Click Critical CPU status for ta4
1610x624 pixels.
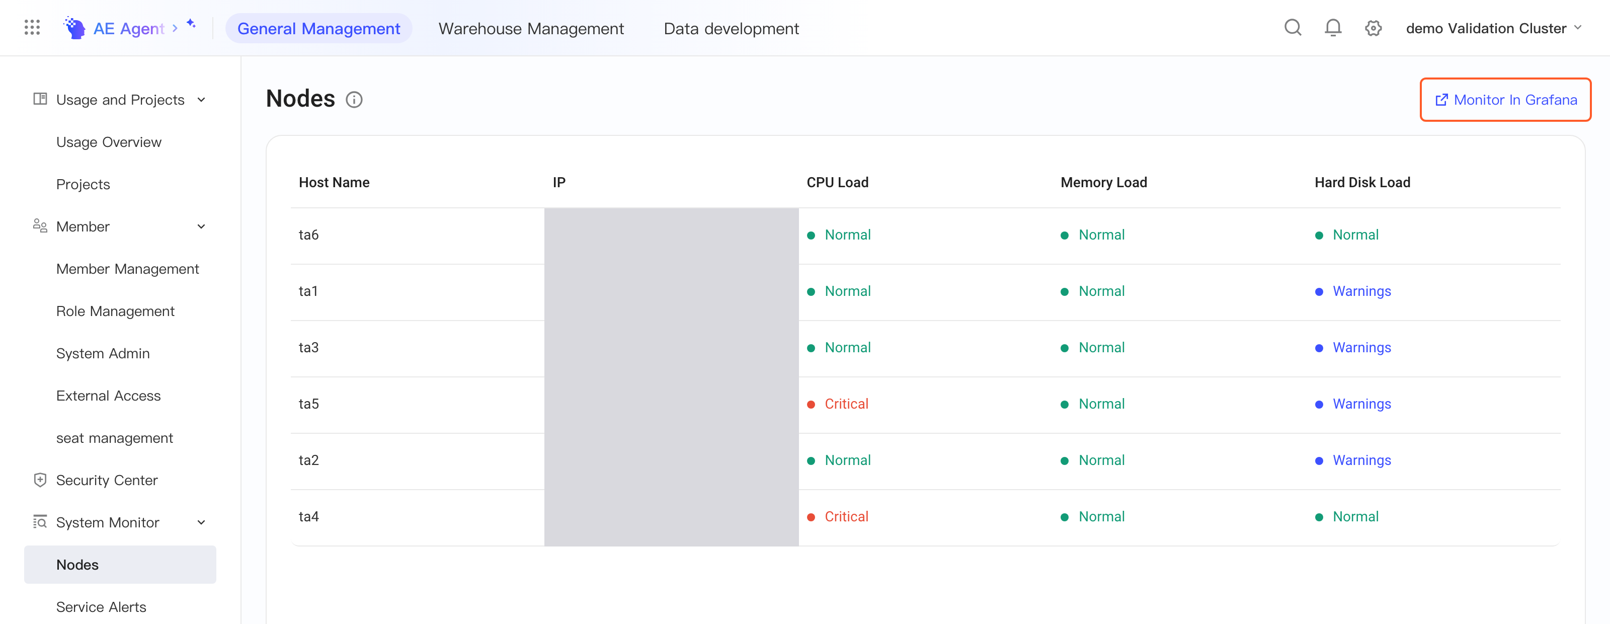pos(838,516)
